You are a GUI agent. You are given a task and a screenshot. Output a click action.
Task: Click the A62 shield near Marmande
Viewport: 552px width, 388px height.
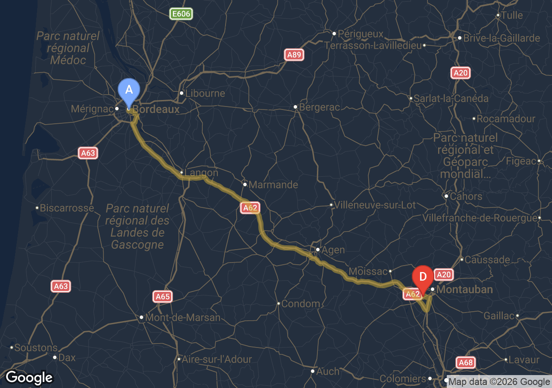(x=250, y=208)
